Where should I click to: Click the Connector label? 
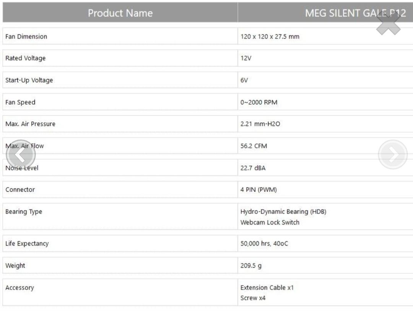pos(20,190)
